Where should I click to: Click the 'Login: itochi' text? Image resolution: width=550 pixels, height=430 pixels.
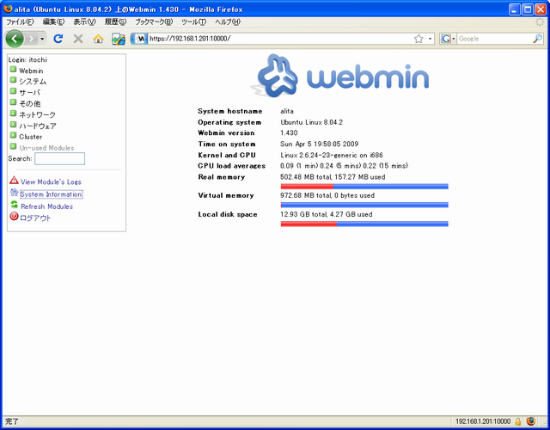coord(27,59)
